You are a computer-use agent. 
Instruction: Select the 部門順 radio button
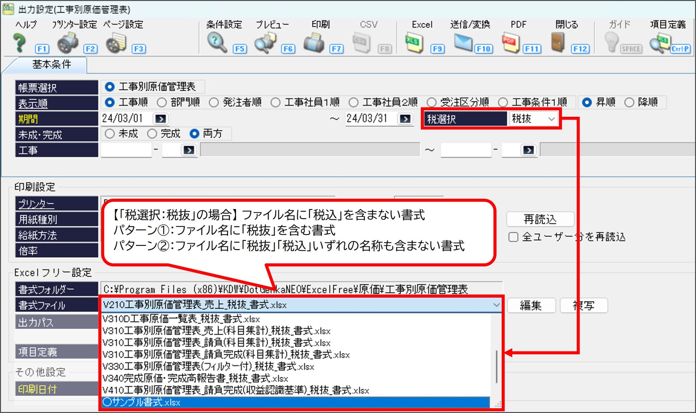click(x=162, y=103)
